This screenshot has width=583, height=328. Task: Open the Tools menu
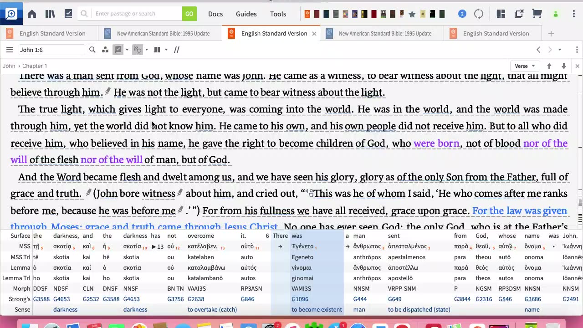[278, 14]
